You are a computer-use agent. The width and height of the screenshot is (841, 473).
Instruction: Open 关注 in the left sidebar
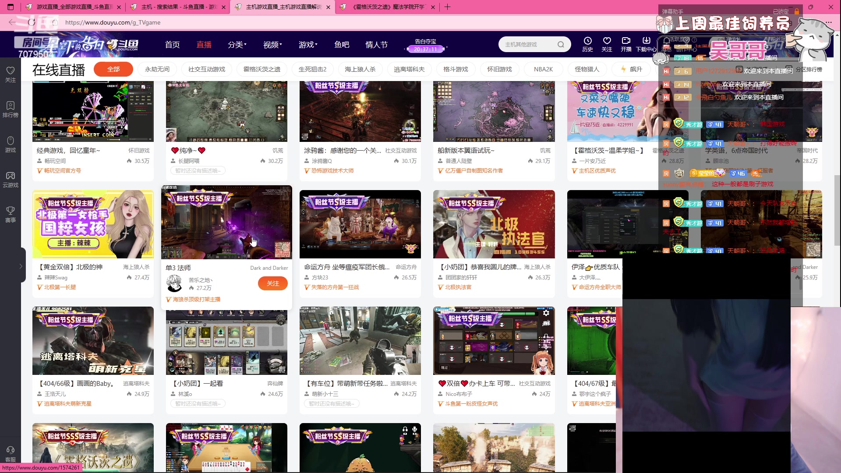(11, 74)
